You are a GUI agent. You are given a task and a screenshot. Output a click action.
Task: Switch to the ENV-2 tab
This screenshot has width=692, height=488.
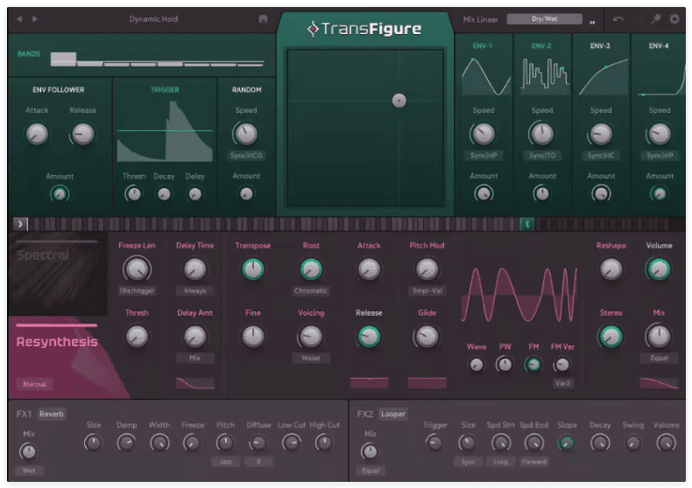(x=541, y=45)
